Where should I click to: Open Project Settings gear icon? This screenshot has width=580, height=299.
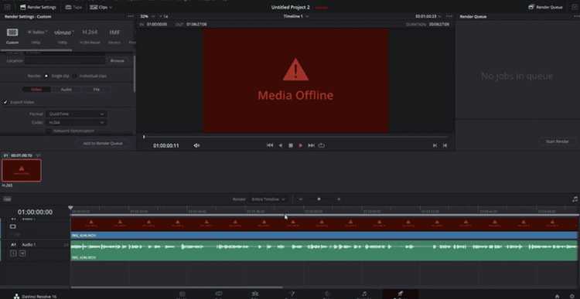coord(572,296)
